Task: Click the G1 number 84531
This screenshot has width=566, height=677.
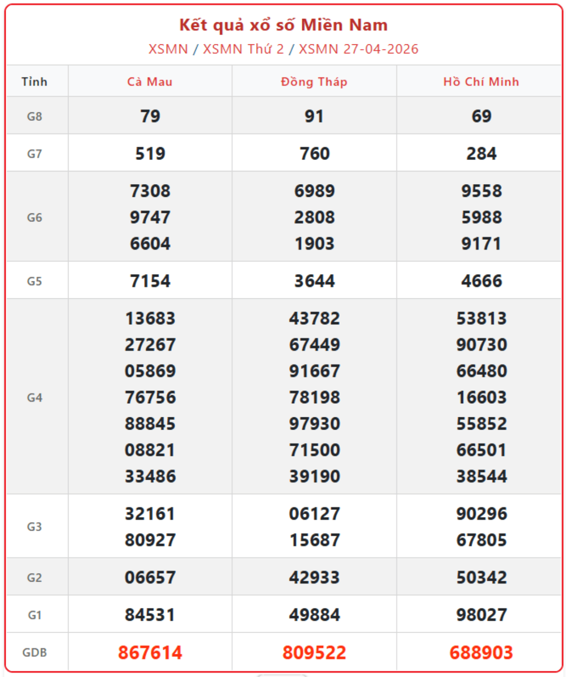Action: (x=150, y=615)
